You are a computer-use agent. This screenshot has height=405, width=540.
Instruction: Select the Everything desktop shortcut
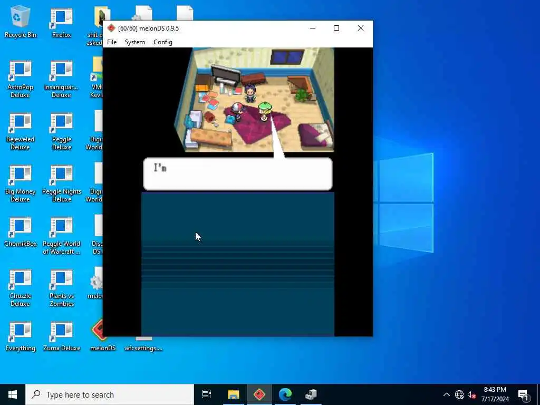point(21,336)
